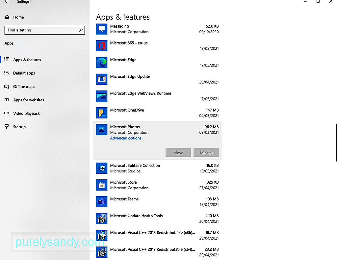
Task: Click the Update Health Tools installer icon
Action: [102, 218]
